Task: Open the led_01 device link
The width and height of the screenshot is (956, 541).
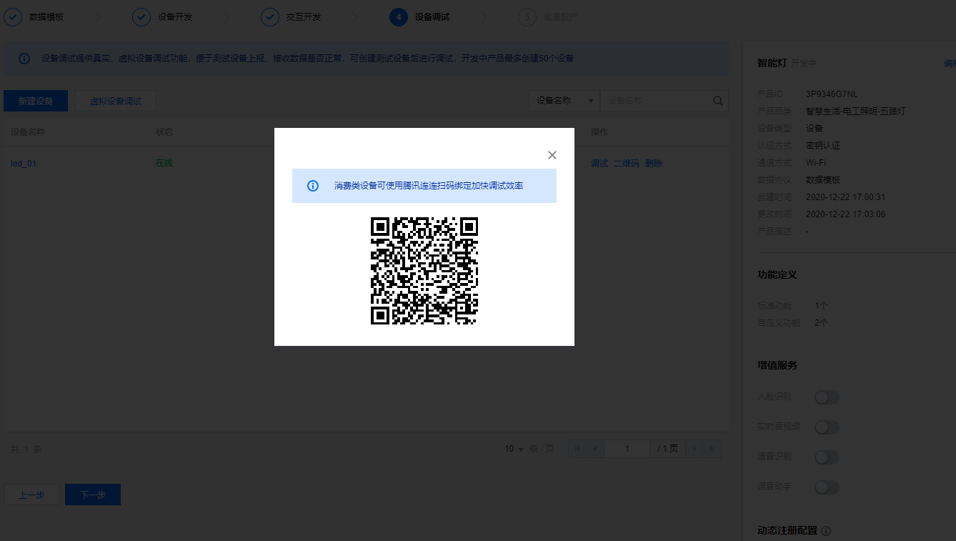Action: (24, 163)
